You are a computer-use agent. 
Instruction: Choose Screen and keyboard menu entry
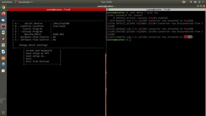click(x=39, y=51)
